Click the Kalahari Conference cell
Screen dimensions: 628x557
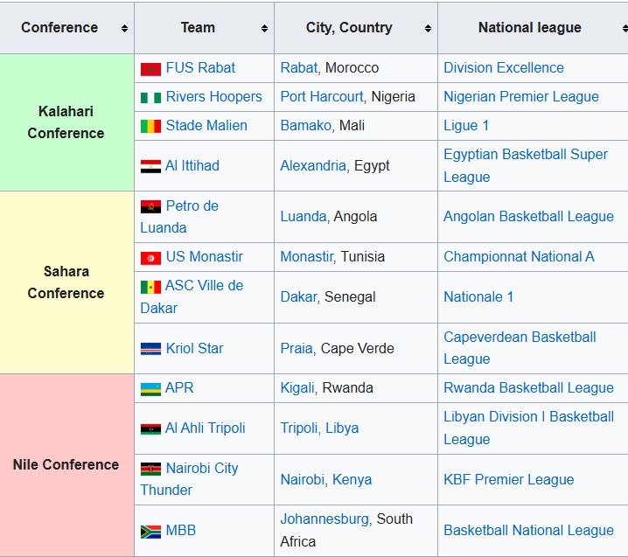click(66, 122)
